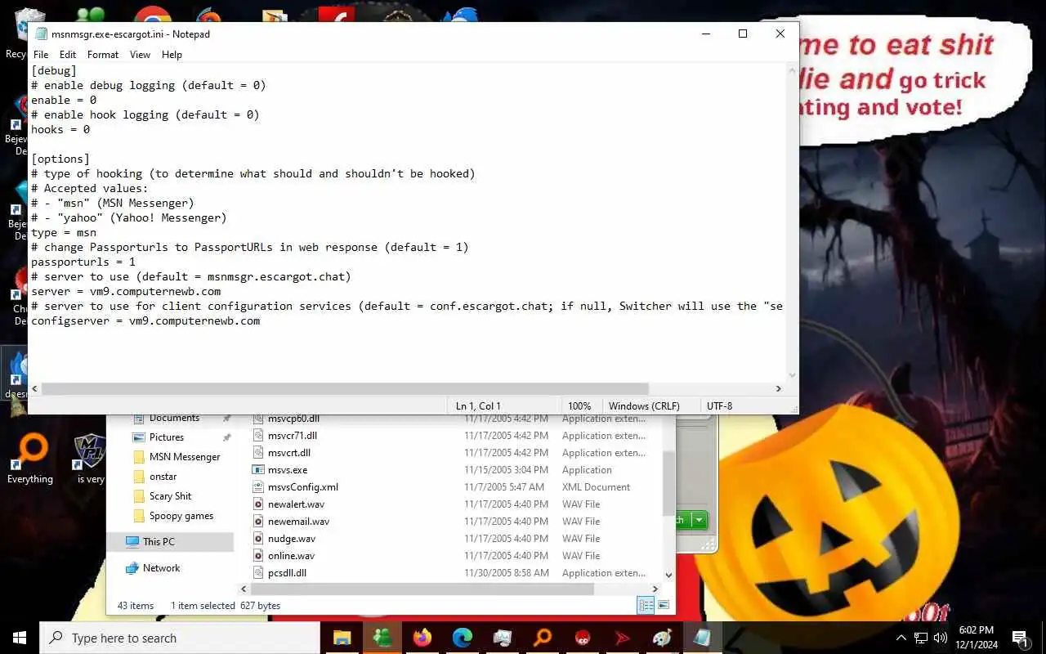Open the red round-face app on taskbar
1046x654 pixels.
click(x=582, y=638)
